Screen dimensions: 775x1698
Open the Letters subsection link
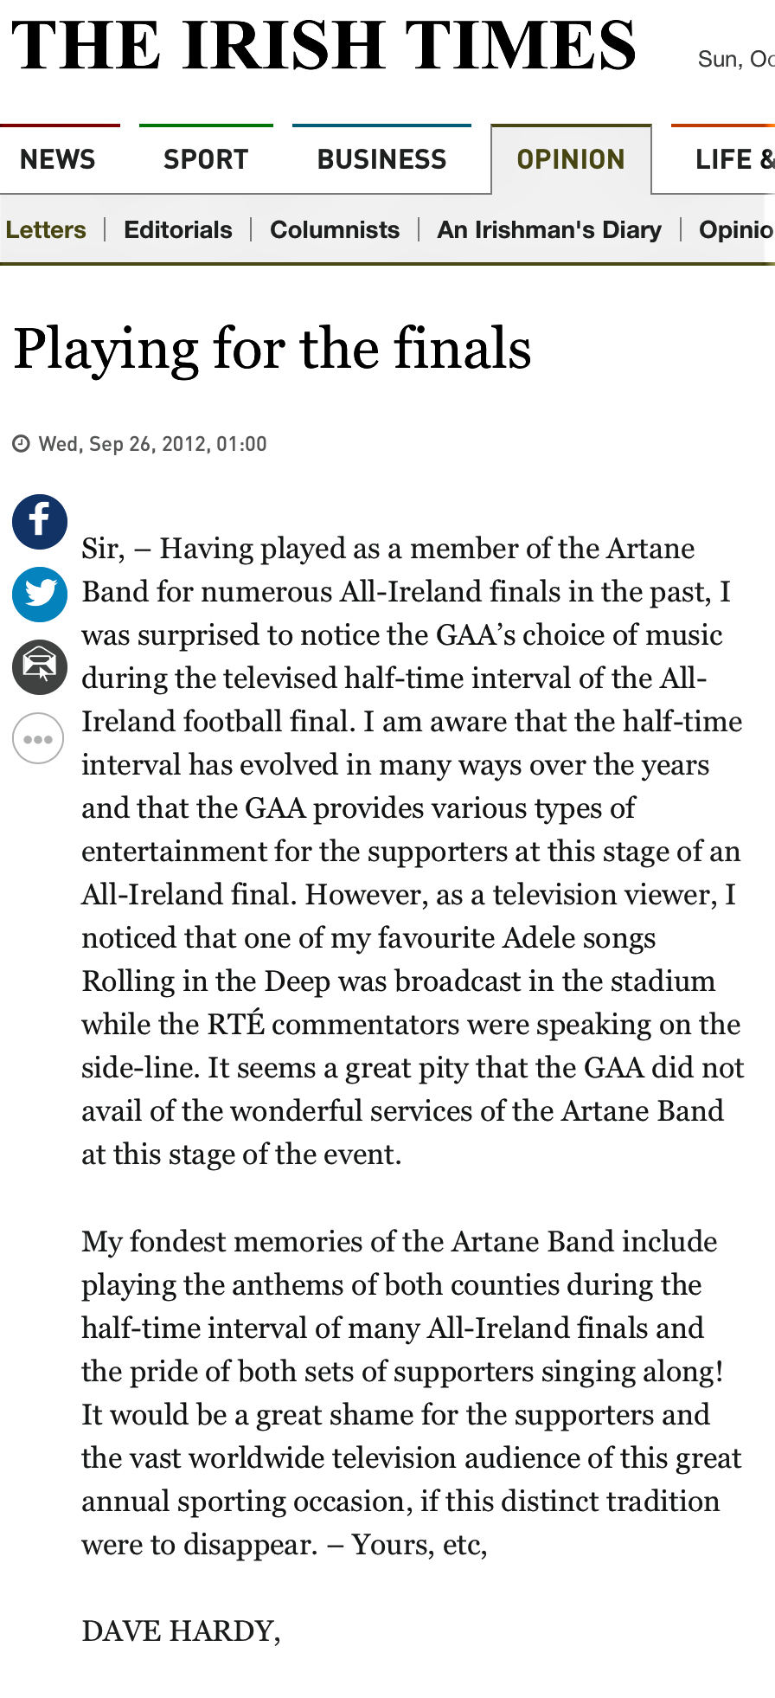[x=46, y=229]
